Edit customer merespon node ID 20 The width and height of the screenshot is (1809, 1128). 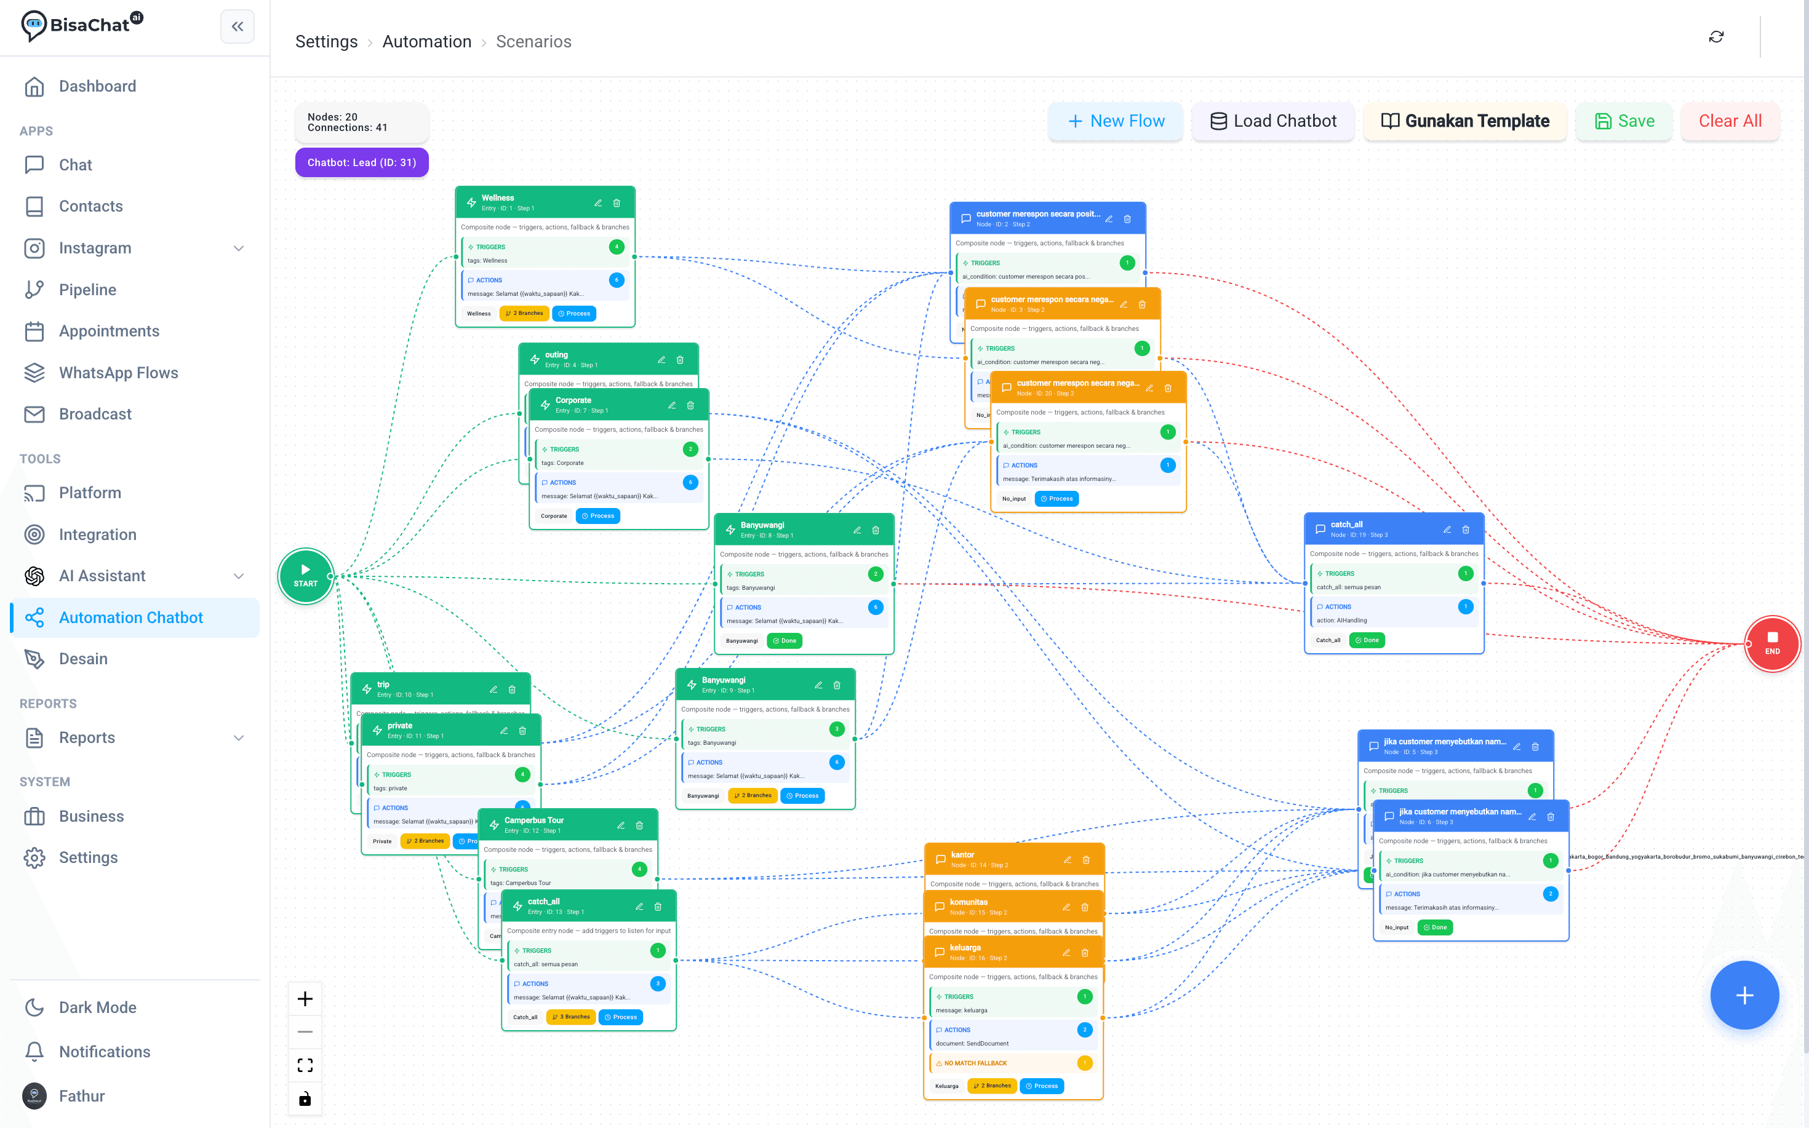pos(1149,388)
